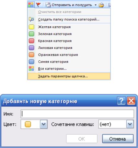The image size is (138, 148).
Task: Click the search folder magnifier icon
Action: (31, 19)
